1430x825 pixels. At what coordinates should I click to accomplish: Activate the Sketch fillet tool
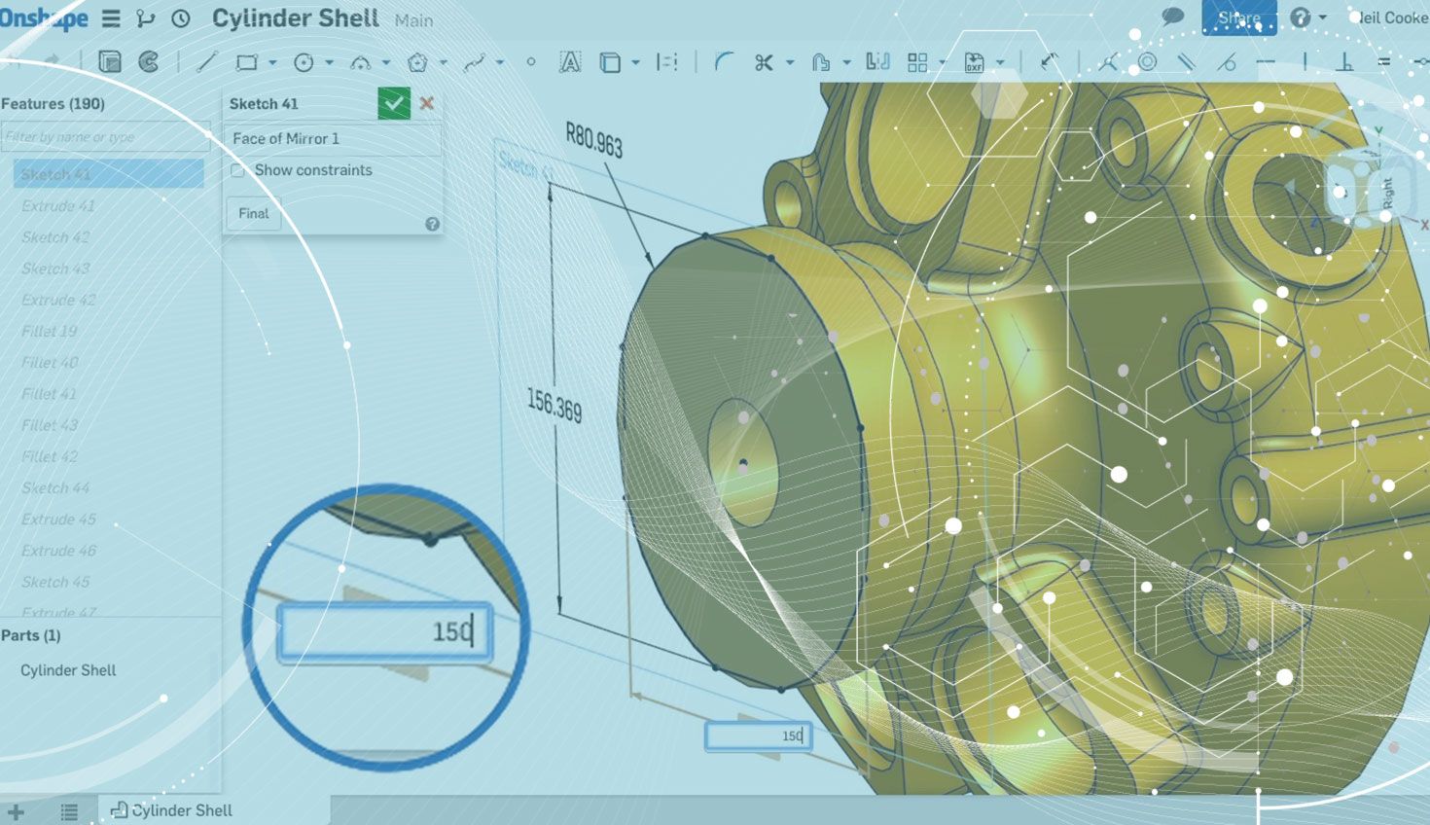(x=723, y=62)
